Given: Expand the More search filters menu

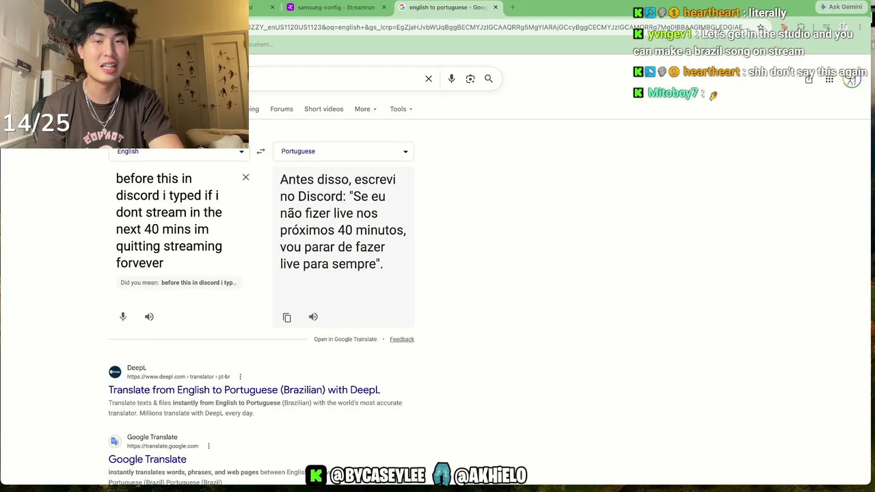Looking at the screenshot, I should (x=366, y=109).
